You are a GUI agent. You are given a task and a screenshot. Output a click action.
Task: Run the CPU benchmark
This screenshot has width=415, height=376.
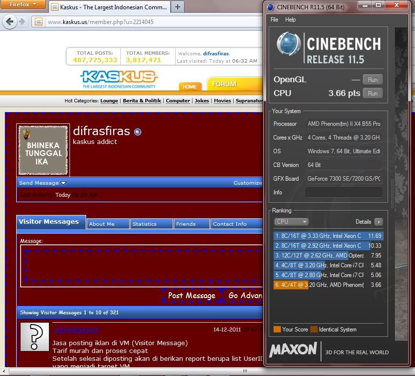[372, 93]
